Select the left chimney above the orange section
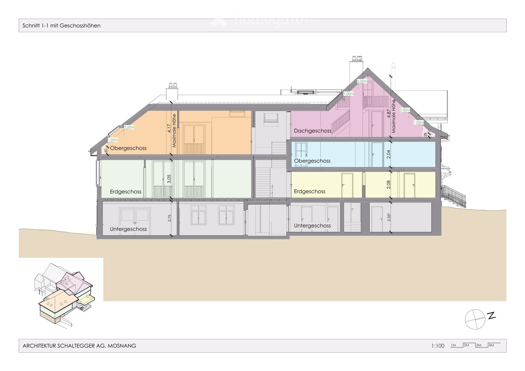The image size is (525, 371). (x=172, y=92)
